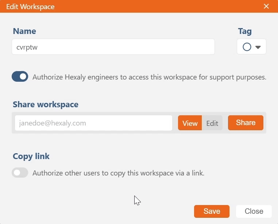Click the circle tag icon
Screen dimensions: 278x224
[247, 47]
